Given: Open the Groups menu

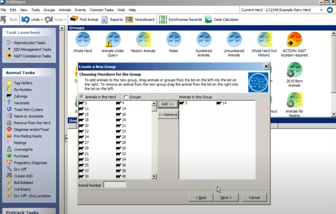Looking at the screenshot, I should click(49, 10).
